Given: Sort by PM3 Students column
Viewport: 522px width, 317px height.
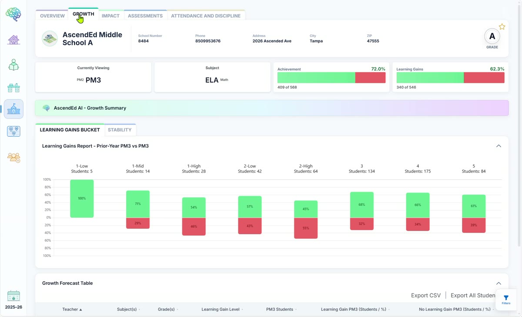Looking at the screenshot, I should click(281, 309).
